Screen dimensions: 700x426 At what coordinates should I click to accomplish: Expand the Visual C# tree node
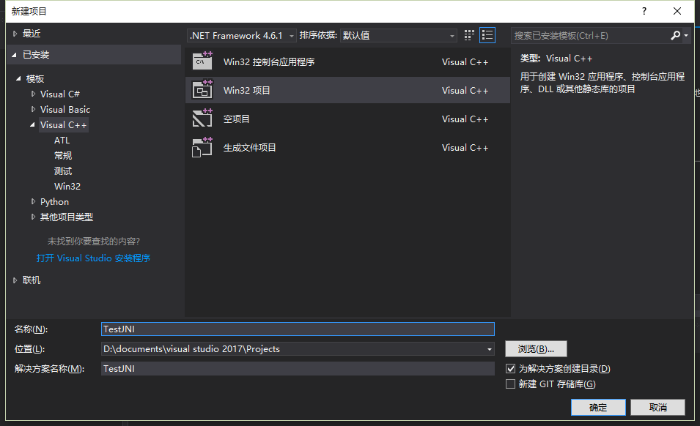[33, 94]
